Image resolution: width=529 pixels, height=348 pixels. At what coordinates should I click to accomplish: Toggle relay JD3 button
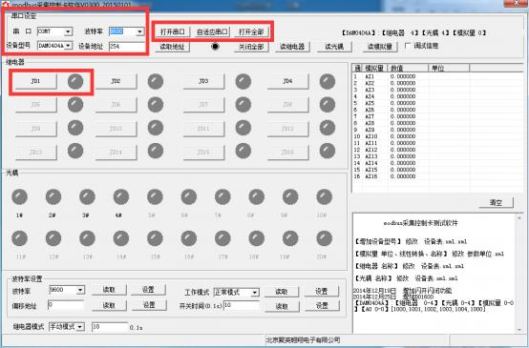click(x=203, y=81)
